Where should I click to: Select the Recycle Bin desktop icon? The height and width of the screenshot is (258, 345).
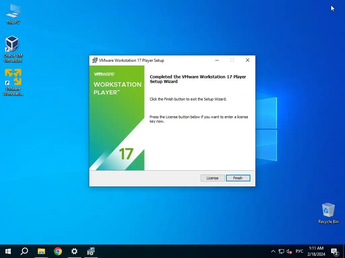328,213
